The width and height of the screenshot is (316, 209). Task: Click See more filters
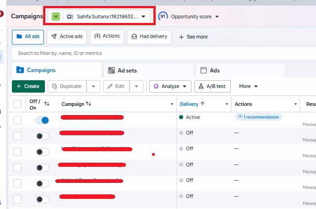(193, 37)
